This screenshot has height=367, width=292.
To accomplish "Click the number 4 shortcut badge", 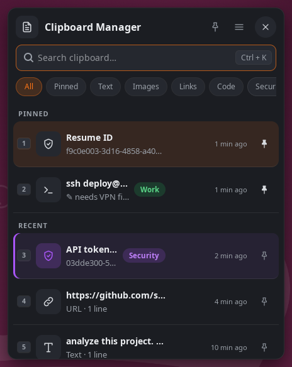I will (x=24, y=301).
